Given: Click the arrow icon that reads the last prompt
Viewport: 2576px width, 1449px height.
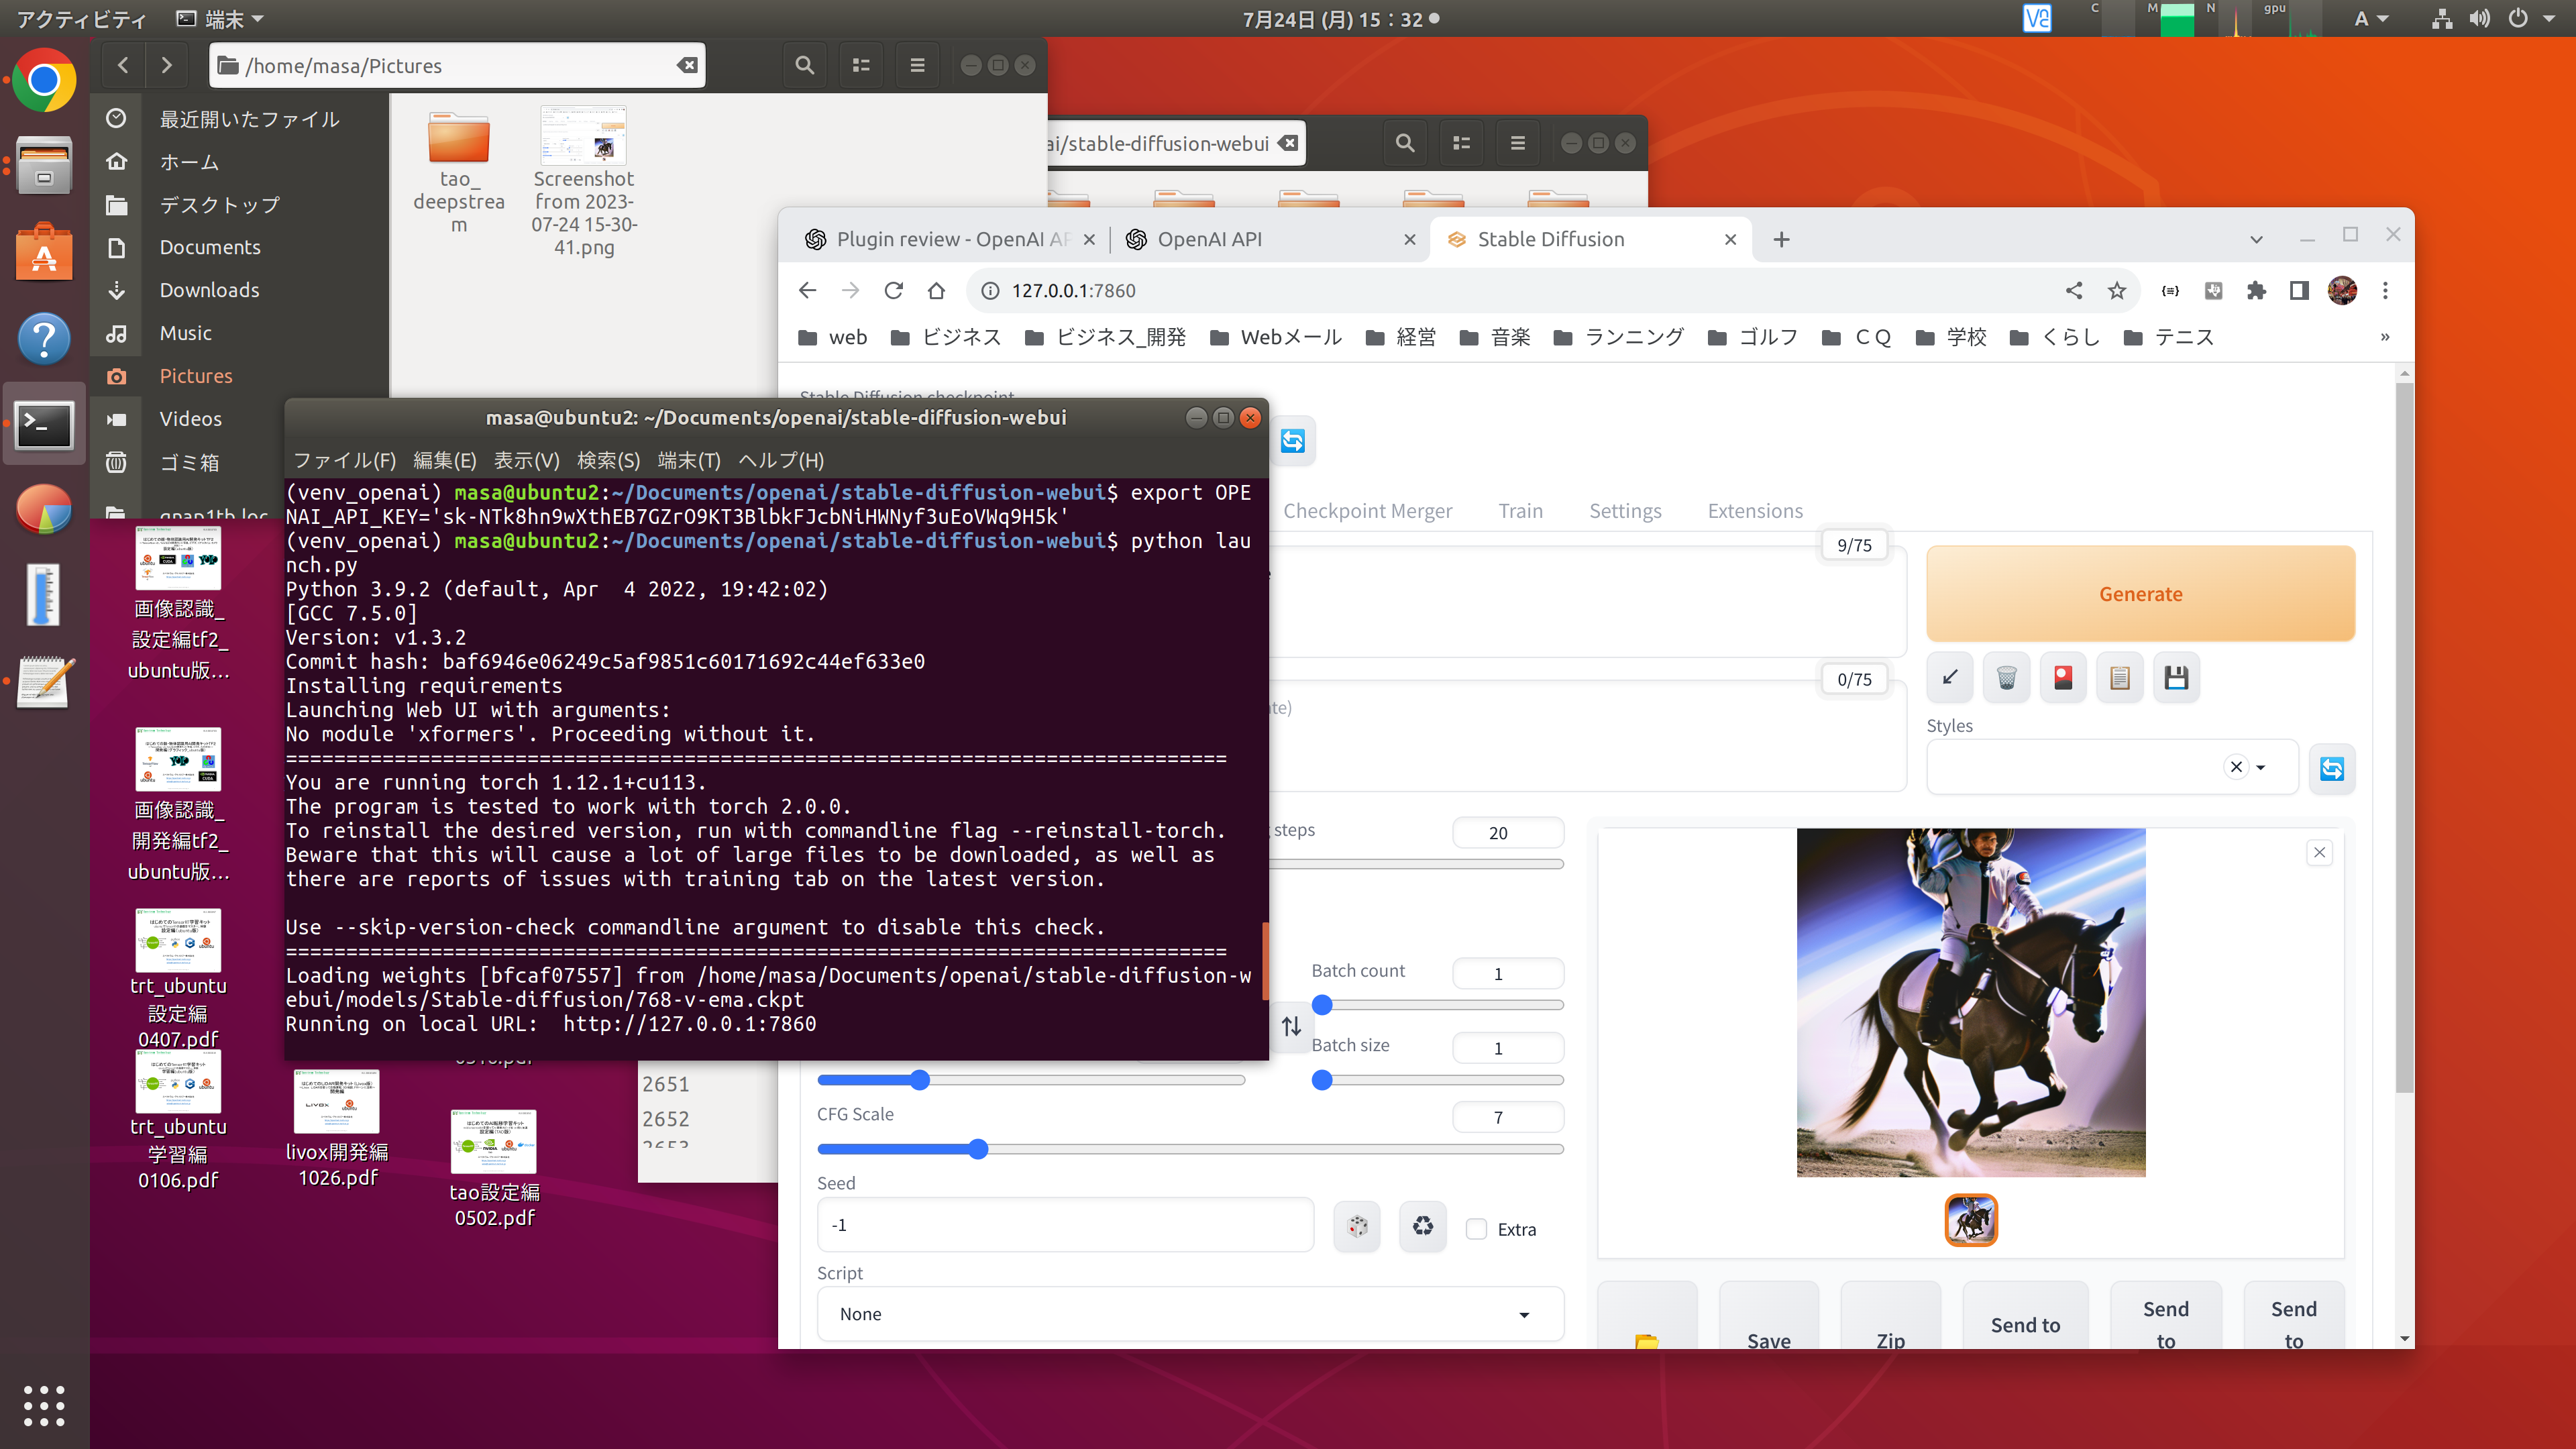Looking at the screenshot, I should (x=1949, y=678).
